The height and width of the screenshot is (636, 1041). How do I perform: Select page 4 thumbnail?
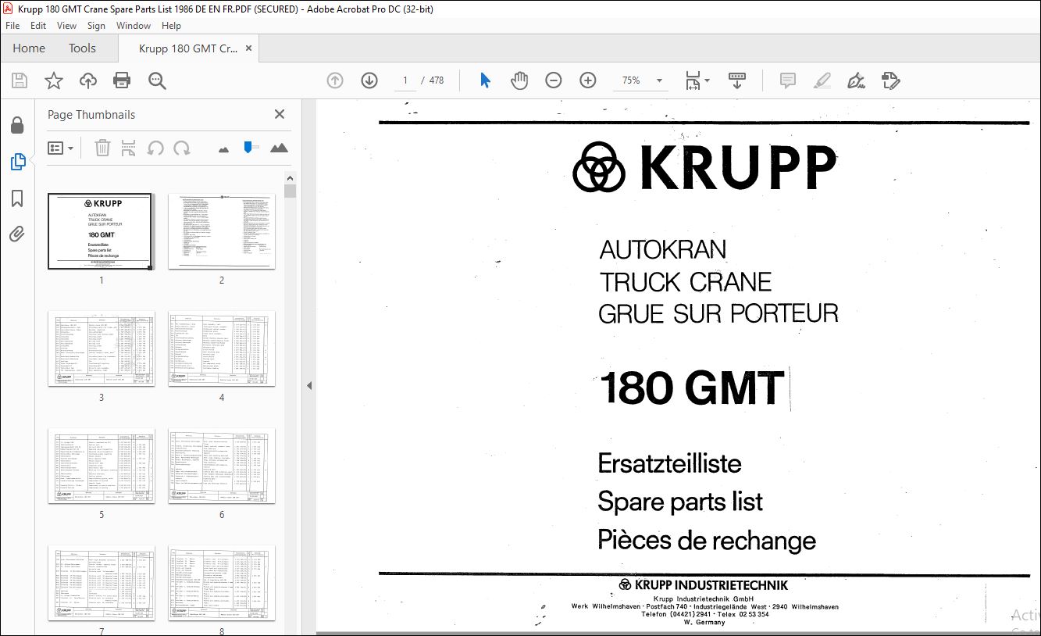click(x=222, y=348)
